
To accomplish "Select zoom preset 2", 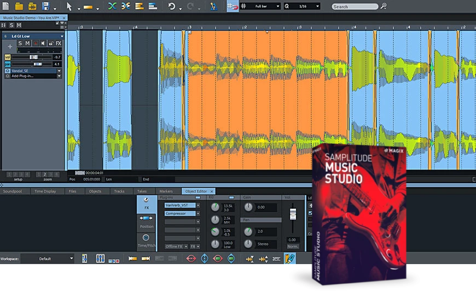I will [45, 174].
